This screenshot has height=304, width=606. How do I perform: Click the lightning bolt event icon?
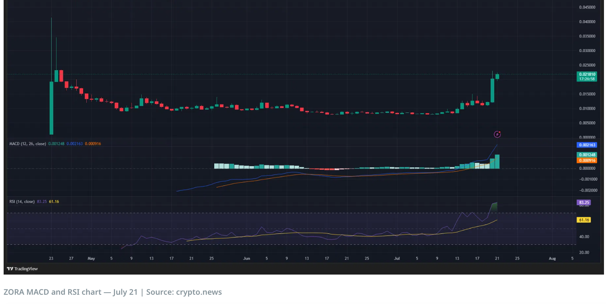pos(497,134)
